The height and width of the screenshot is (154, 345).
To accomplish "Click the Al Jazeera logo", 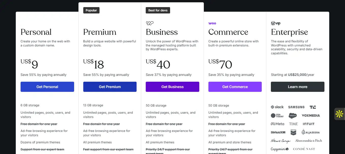I will click(310, 132).
